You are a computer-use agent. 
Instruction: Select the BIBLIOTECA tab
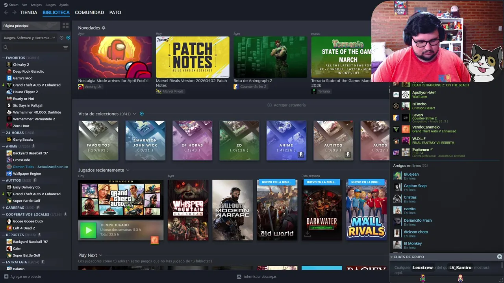pyautogui.click(x=56, y=13)
